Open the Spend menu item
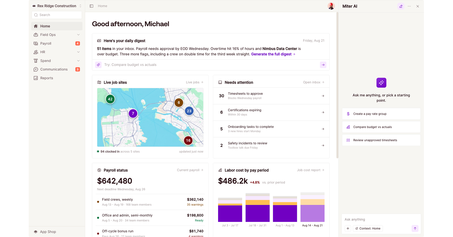The width and height of the screenshot is (453, 237). (x=57, y=61)
